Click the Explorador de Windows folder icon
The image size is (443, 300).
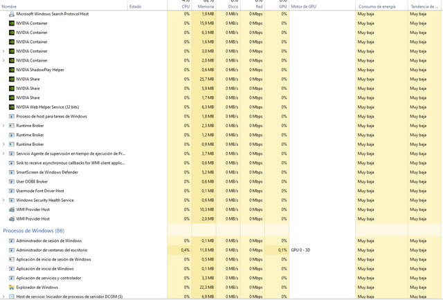pyautogui.click(x=12, y=288)
